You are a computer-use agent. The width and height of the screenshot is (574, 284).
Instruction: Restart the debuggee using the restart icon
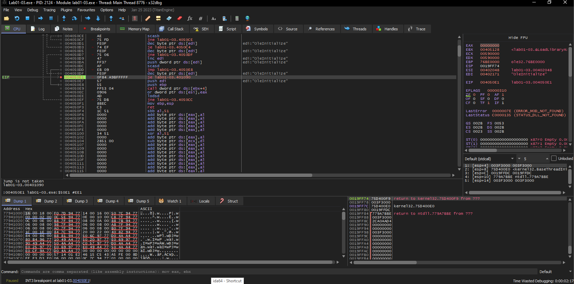click(17, 18)
